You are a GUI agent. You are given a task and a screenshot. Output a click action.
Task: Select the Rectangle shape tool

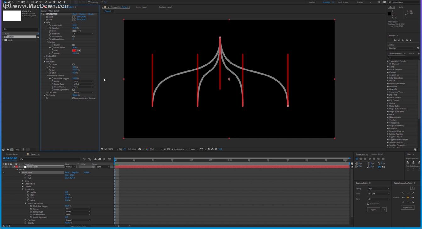pos(32,2)
